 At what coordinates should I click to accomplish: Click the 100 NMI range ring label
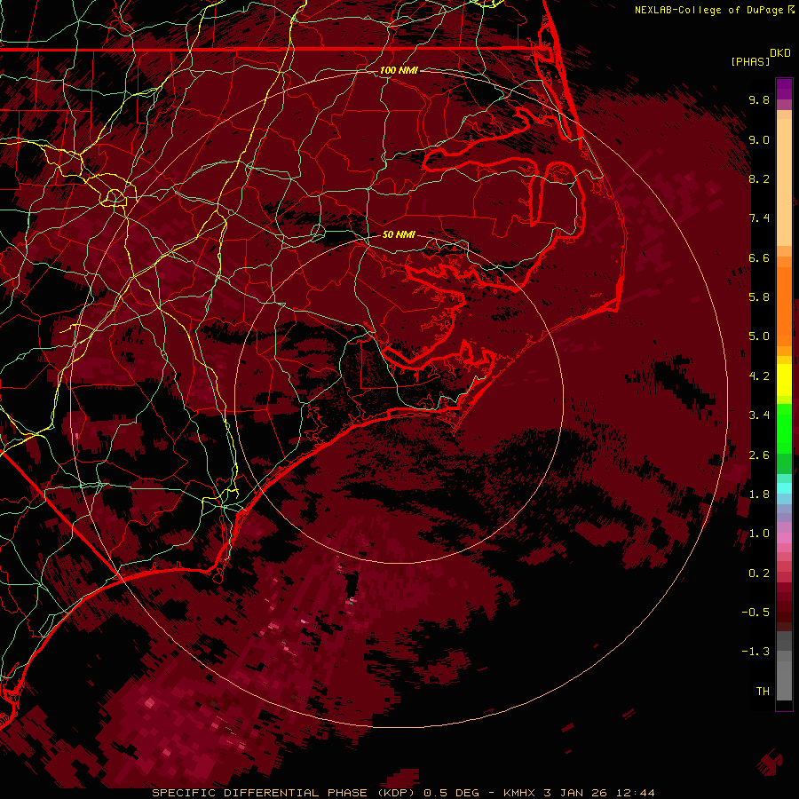(x=399, y=70)
